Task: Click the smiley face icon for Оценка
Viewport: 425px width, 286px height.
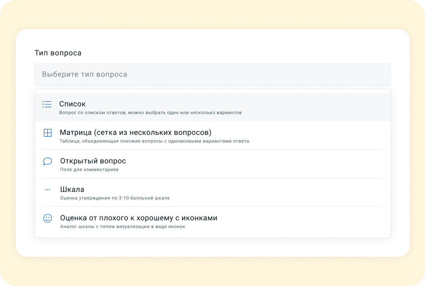Action: click(x=48, y=218)
